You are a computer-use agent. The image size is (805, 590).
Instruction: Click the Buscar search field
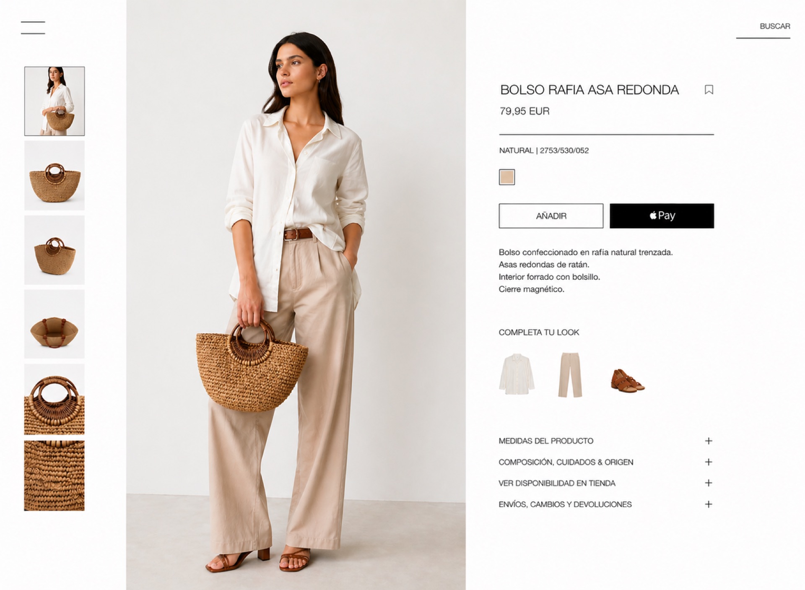[x=763, y=29]
